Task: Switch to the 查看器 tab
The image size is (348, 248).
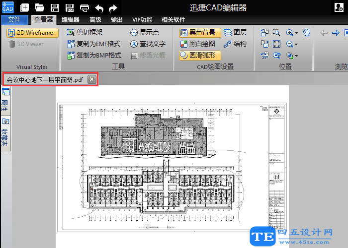Action: (44, 19)
